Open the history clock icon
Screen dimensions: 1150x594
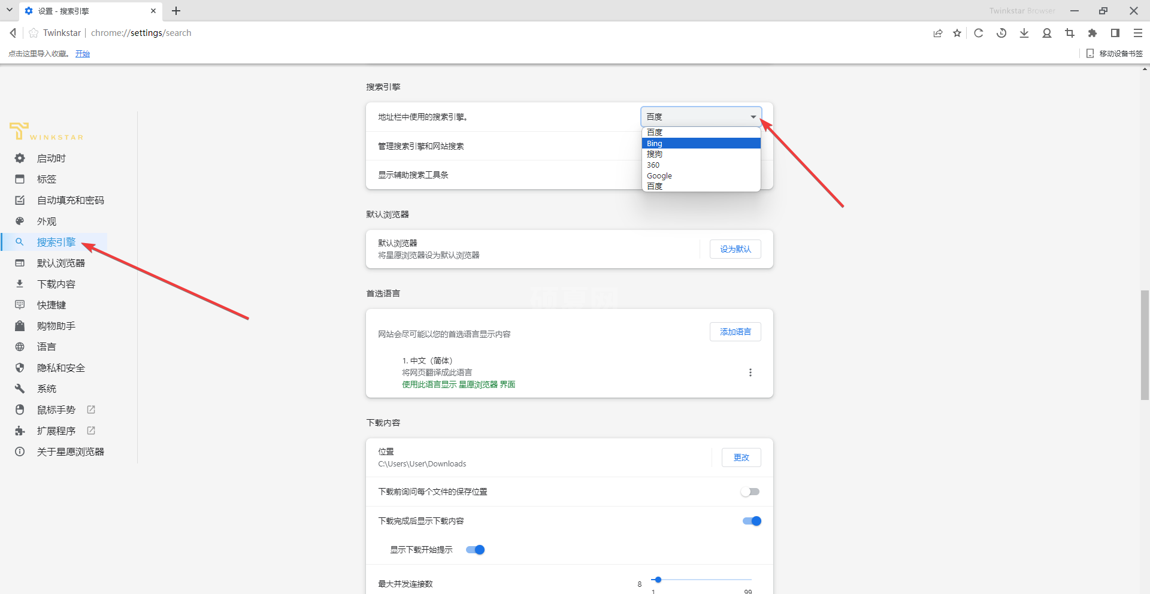pos(1001,33)
